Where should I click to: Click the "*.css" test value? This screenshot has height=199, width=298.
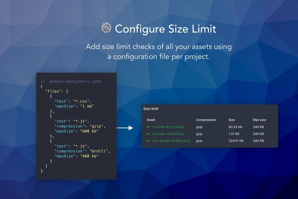pos(81,101)
